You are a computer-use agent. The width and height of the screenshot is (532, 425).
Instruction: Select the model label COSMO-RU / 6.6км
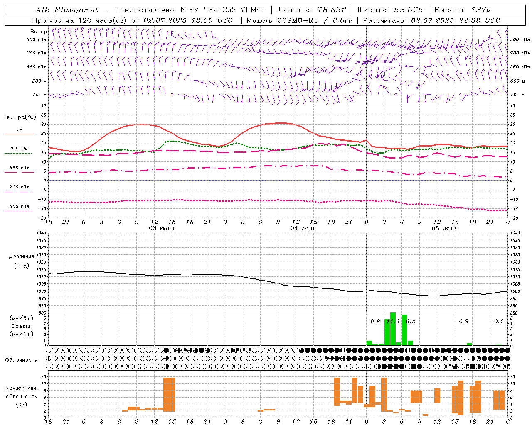[x=315, y=20]
